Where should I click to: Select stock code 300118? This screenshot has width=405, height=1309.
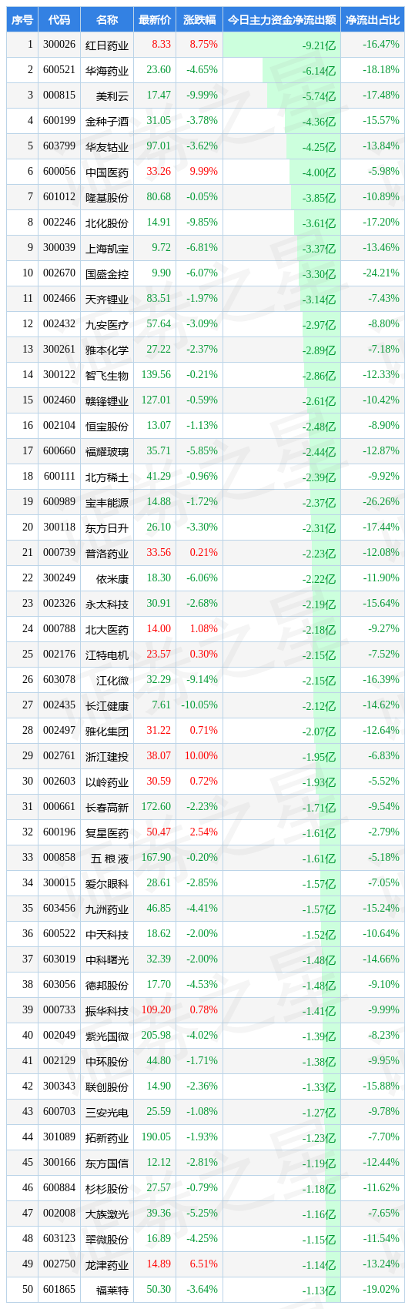[59, 527]
